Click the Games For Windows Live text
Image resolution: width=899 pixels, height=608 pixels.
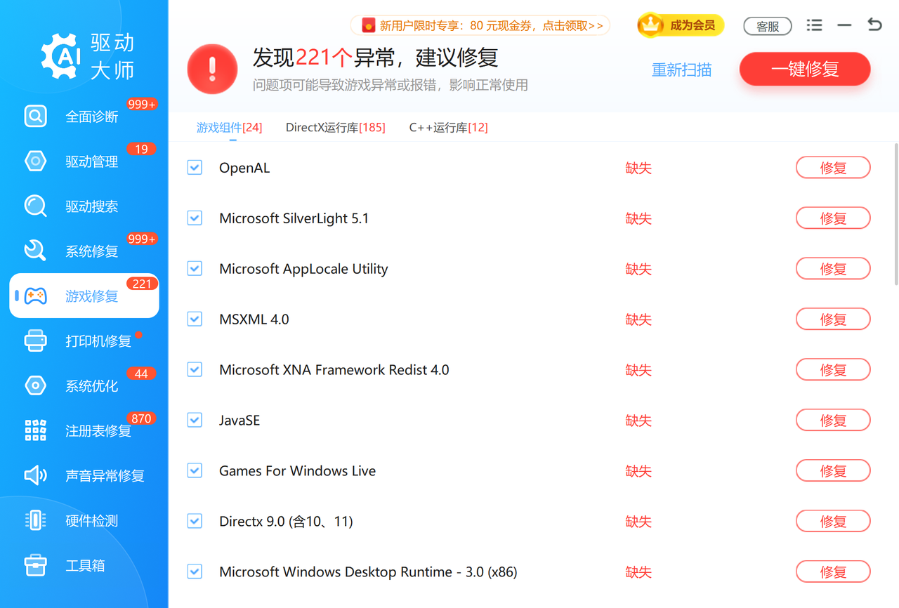click(297, 471)
